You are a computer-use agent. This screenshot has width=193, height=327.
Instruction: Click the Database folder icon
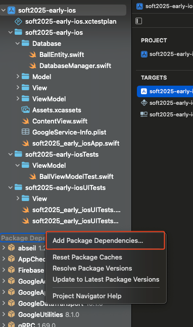point(25,43)
